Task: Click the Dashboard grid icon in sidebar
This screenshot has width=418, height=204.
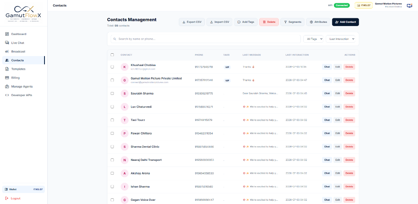Action: click(x=7, y=34)
